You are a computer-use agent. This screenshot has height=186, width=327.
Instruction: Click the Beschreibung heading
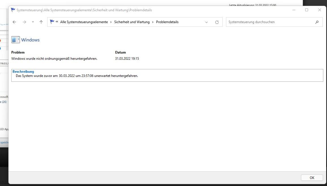point(23,72)
